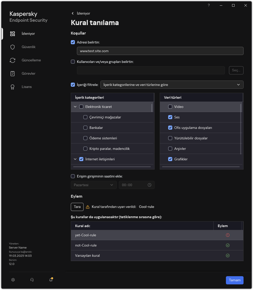This screenshot has height=290, width=253.
Task: Click the Lisans badge icon
Action: click(x=13, y=87)
